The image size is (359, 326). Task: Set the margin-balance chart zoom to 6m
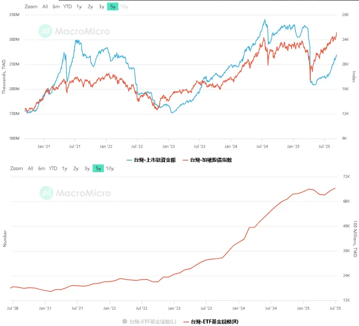(56, 7)
